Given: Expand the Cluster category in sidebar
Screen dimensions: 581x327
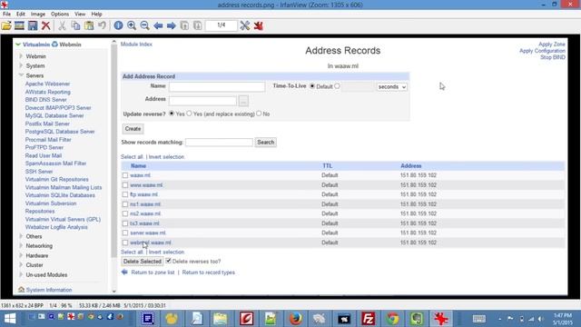Looking at the screenshot, I should click(21, 264).
